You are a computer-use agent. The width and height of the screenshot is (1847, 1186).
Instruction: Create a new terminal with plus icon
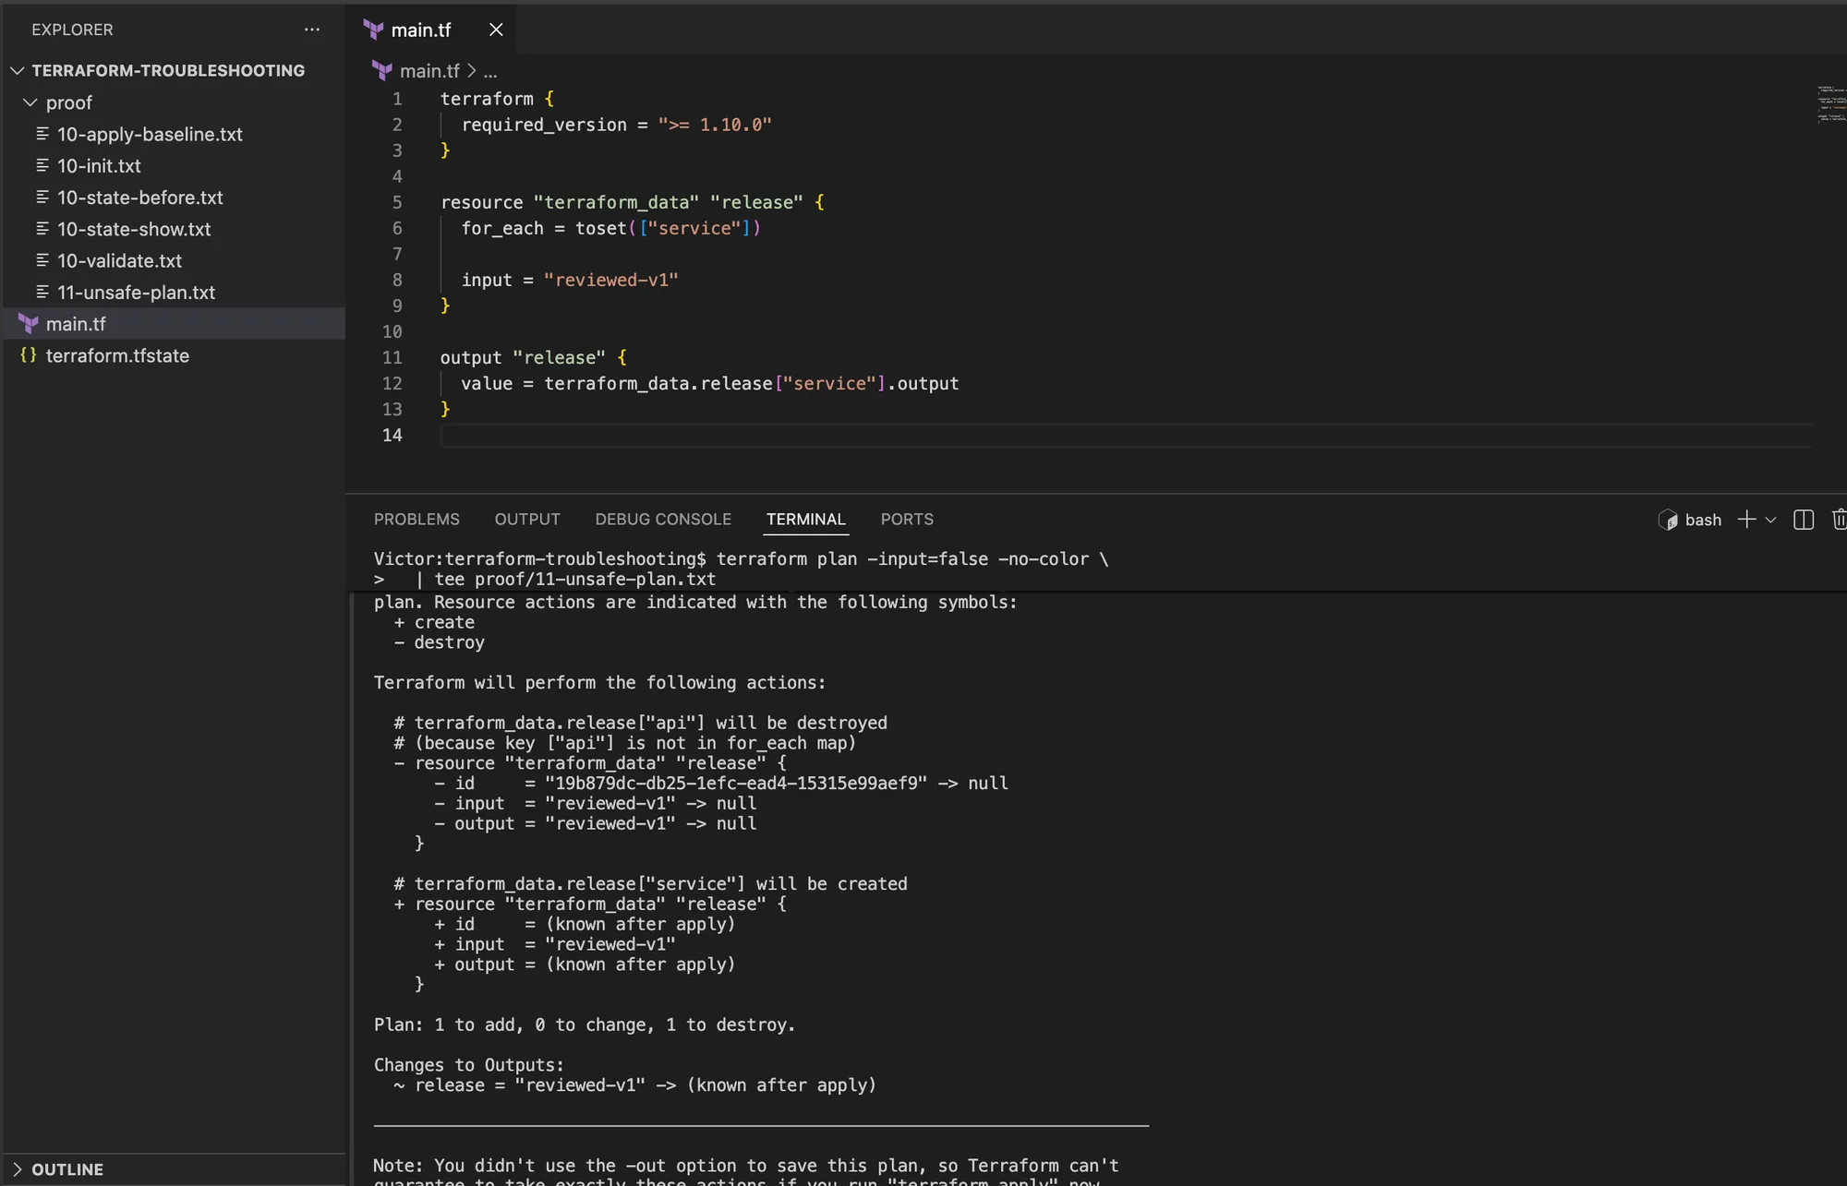point(1746,520)
